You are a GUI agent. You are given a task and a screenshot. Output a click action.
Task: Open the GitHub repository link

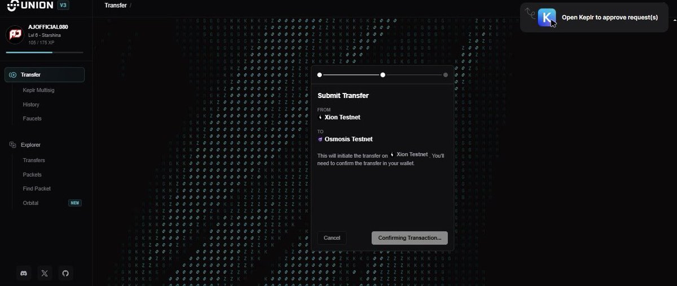tap(65, 274)
